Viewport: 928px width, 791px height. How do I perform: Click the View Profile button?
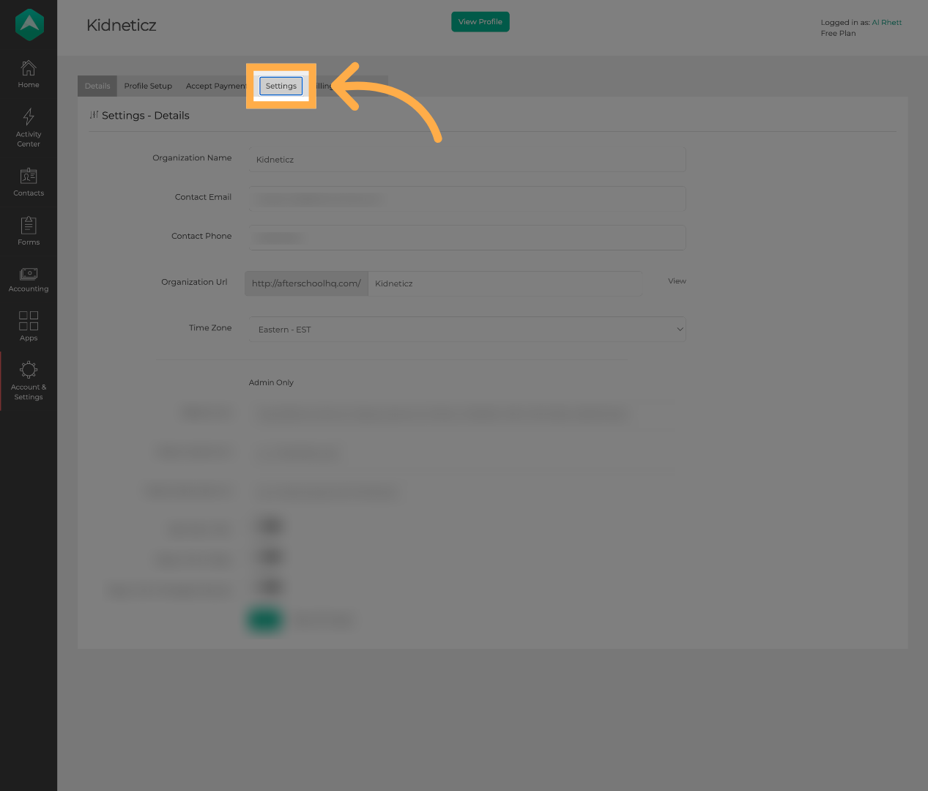pos(480,21)
